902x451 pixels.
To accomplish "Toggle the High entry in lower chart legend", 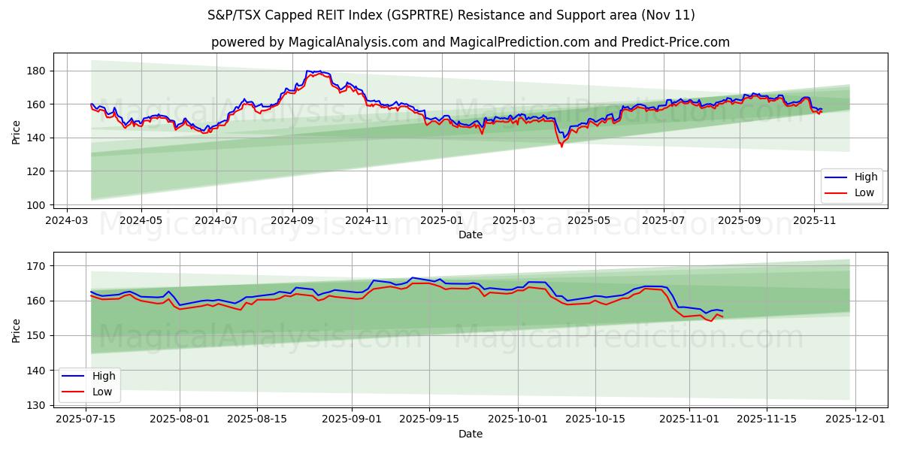I will pyautogui.click(x=104, y=376).
